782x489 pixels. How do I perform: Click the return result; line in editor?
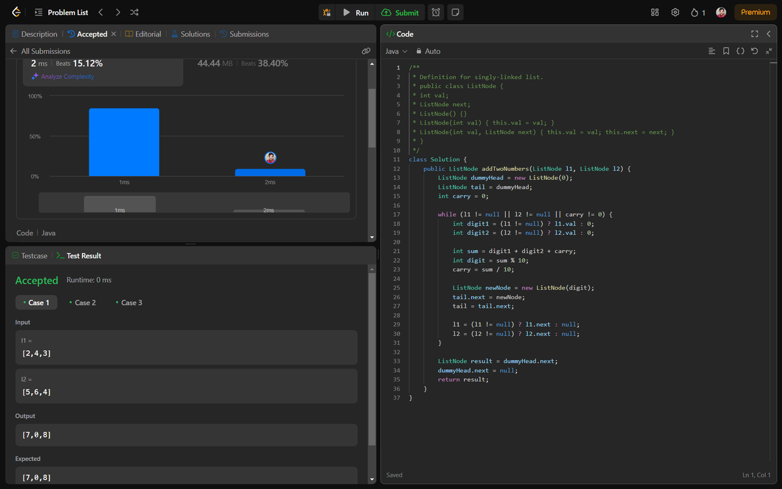(463, 379)
